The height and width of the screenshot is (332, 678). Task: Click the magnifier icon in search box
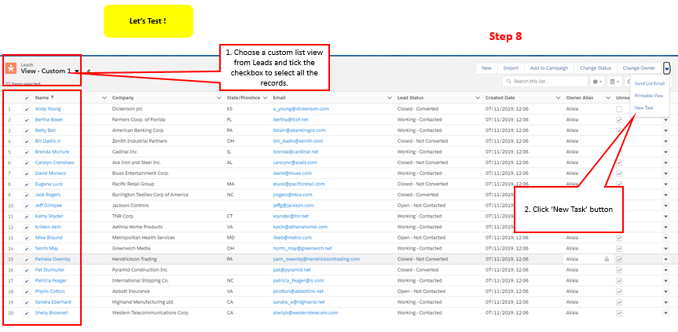click(x=510, y=81)
